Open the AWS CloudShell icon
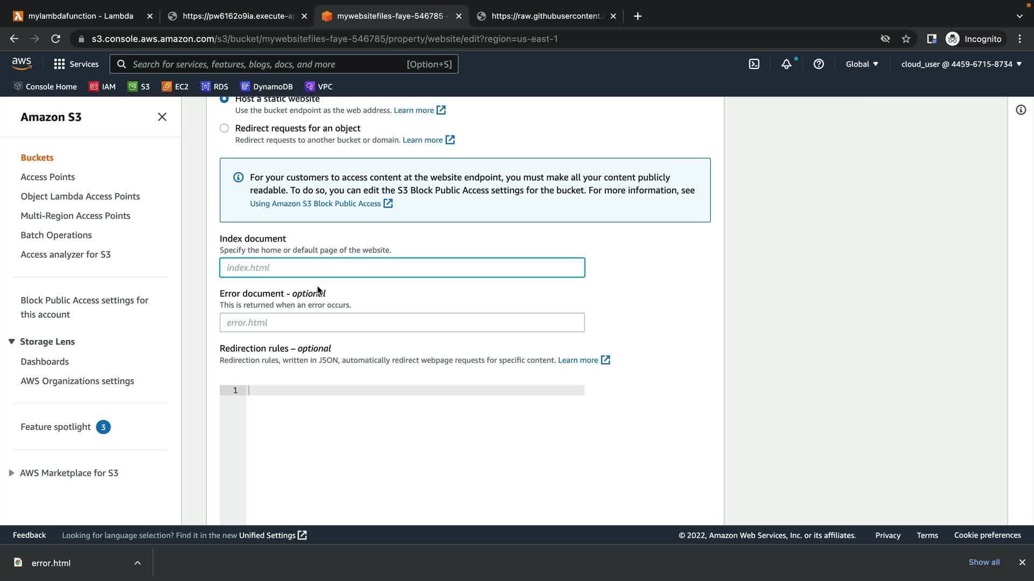The height and width of the screenshot is (581, 1034). [x=754, y=64]
